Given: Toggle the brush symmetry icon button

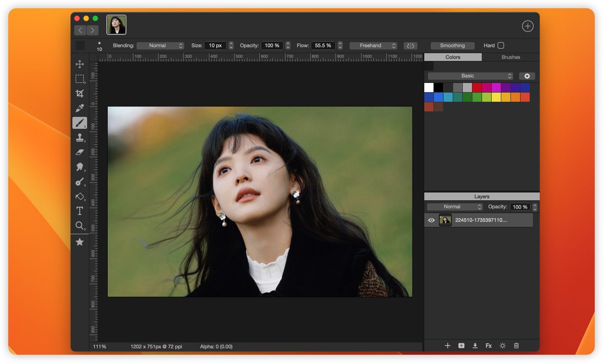Looking at the screenshot, I should click(411, 45).
